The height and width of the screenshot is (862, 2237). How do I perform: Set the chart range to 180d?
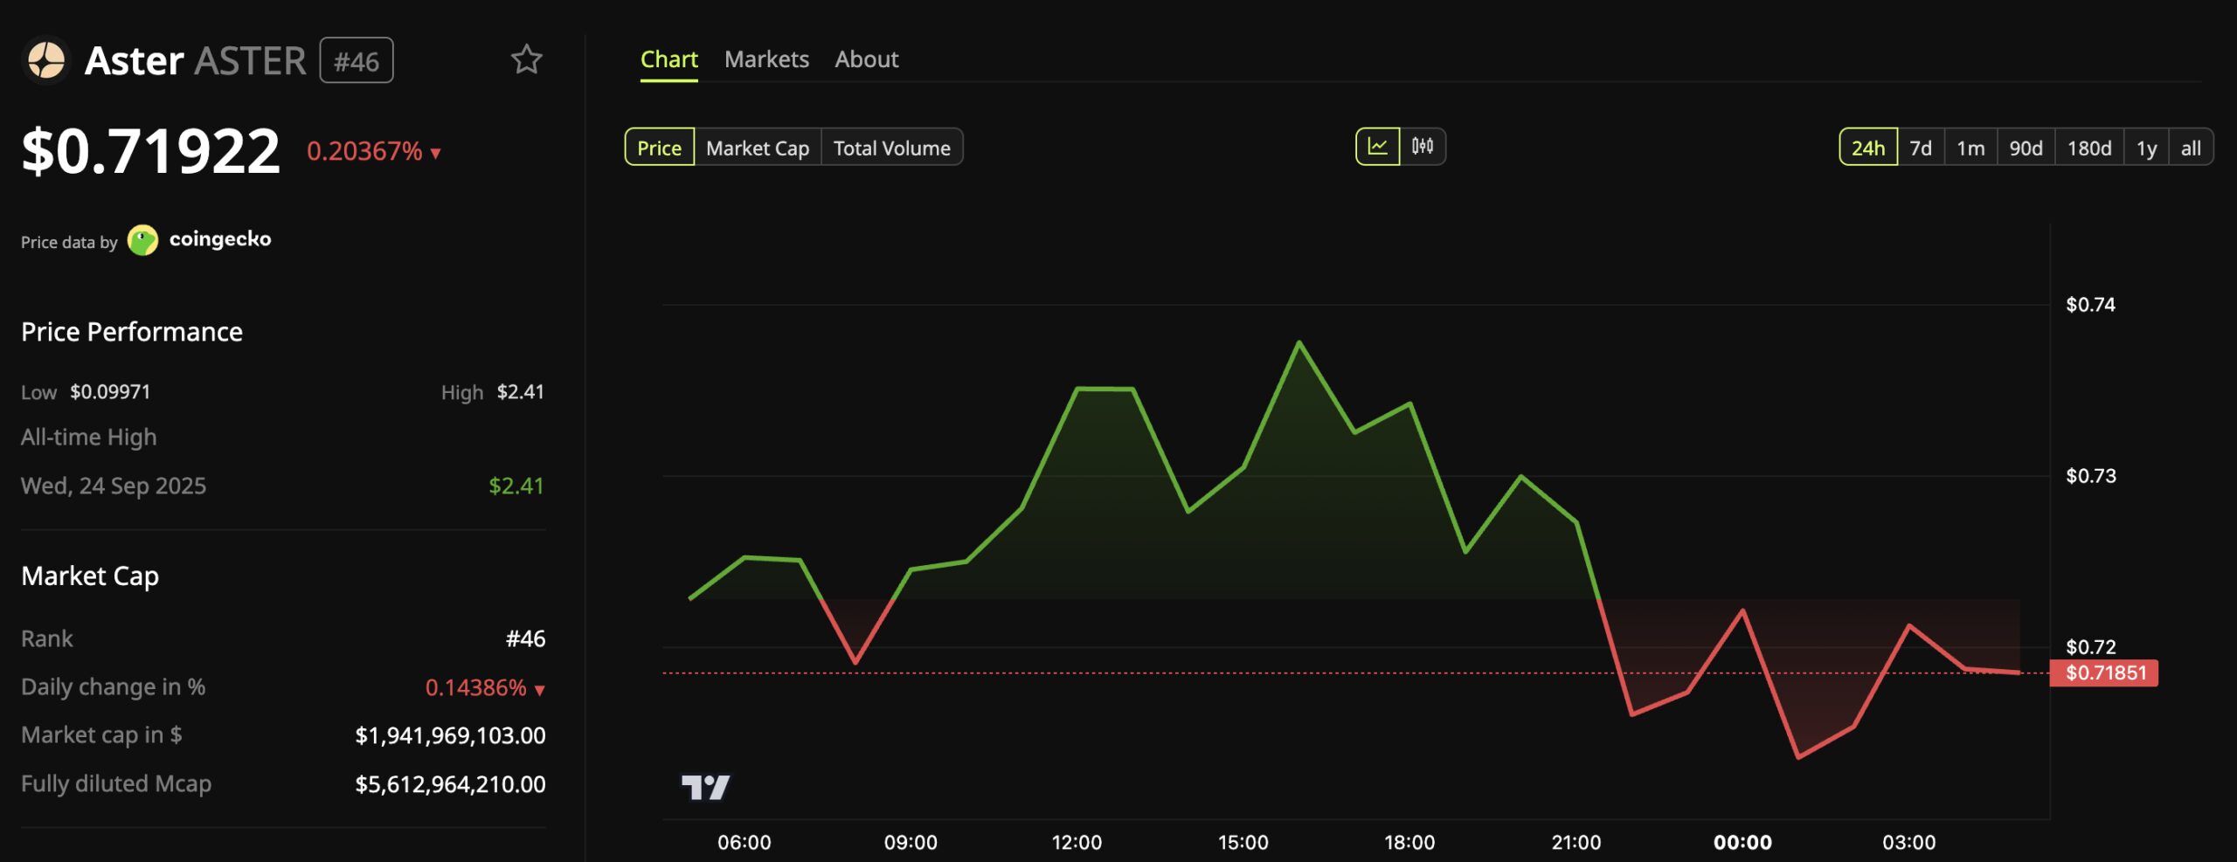[2088, 148]
